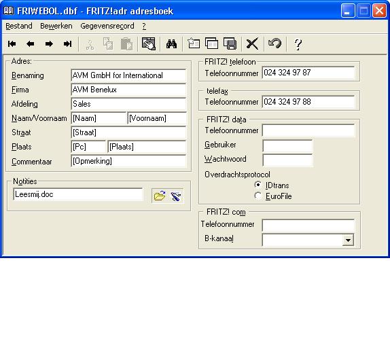
Task: Minimize the FRITZ!adr window
Action: point(348,11)
